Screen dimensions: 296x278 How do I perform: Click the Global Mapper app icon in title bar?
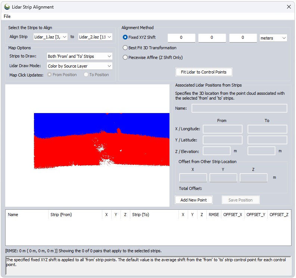pos(7,7)
